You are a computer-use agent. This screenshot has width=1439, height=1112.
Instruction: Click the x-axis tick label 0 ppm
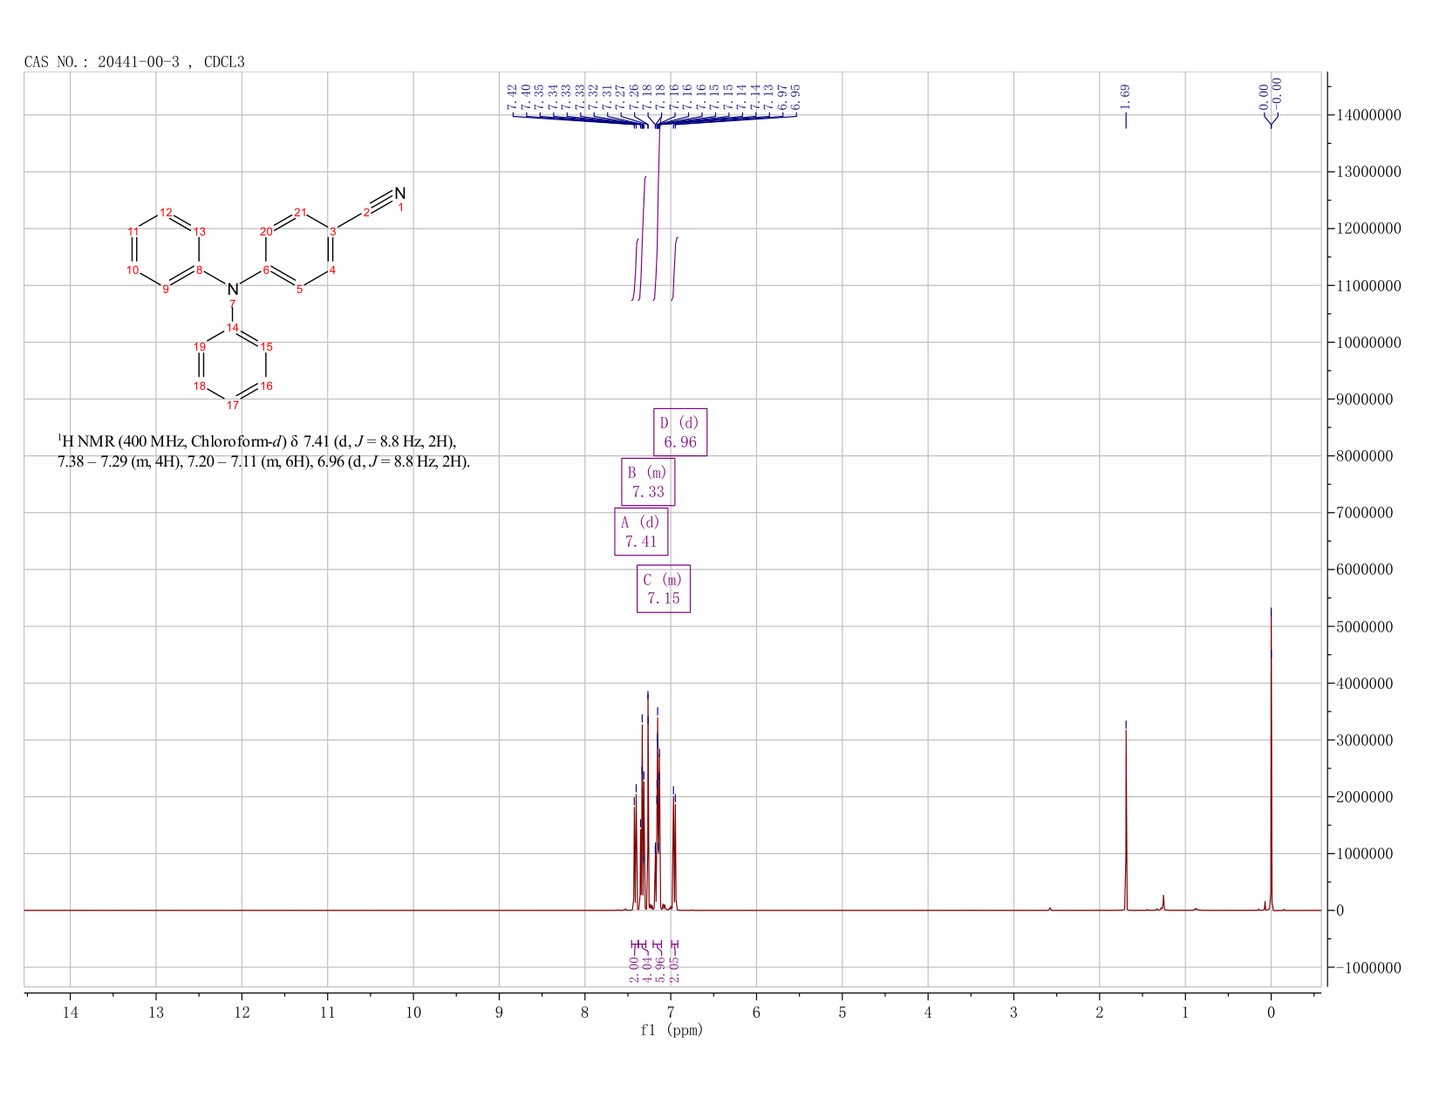pos(1271,1013)
